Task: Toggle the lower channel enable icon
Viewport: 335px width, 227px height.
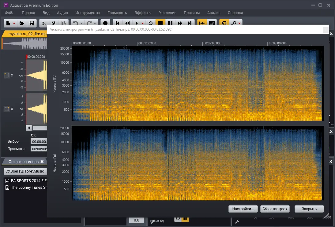Action: tap(7, 109)
